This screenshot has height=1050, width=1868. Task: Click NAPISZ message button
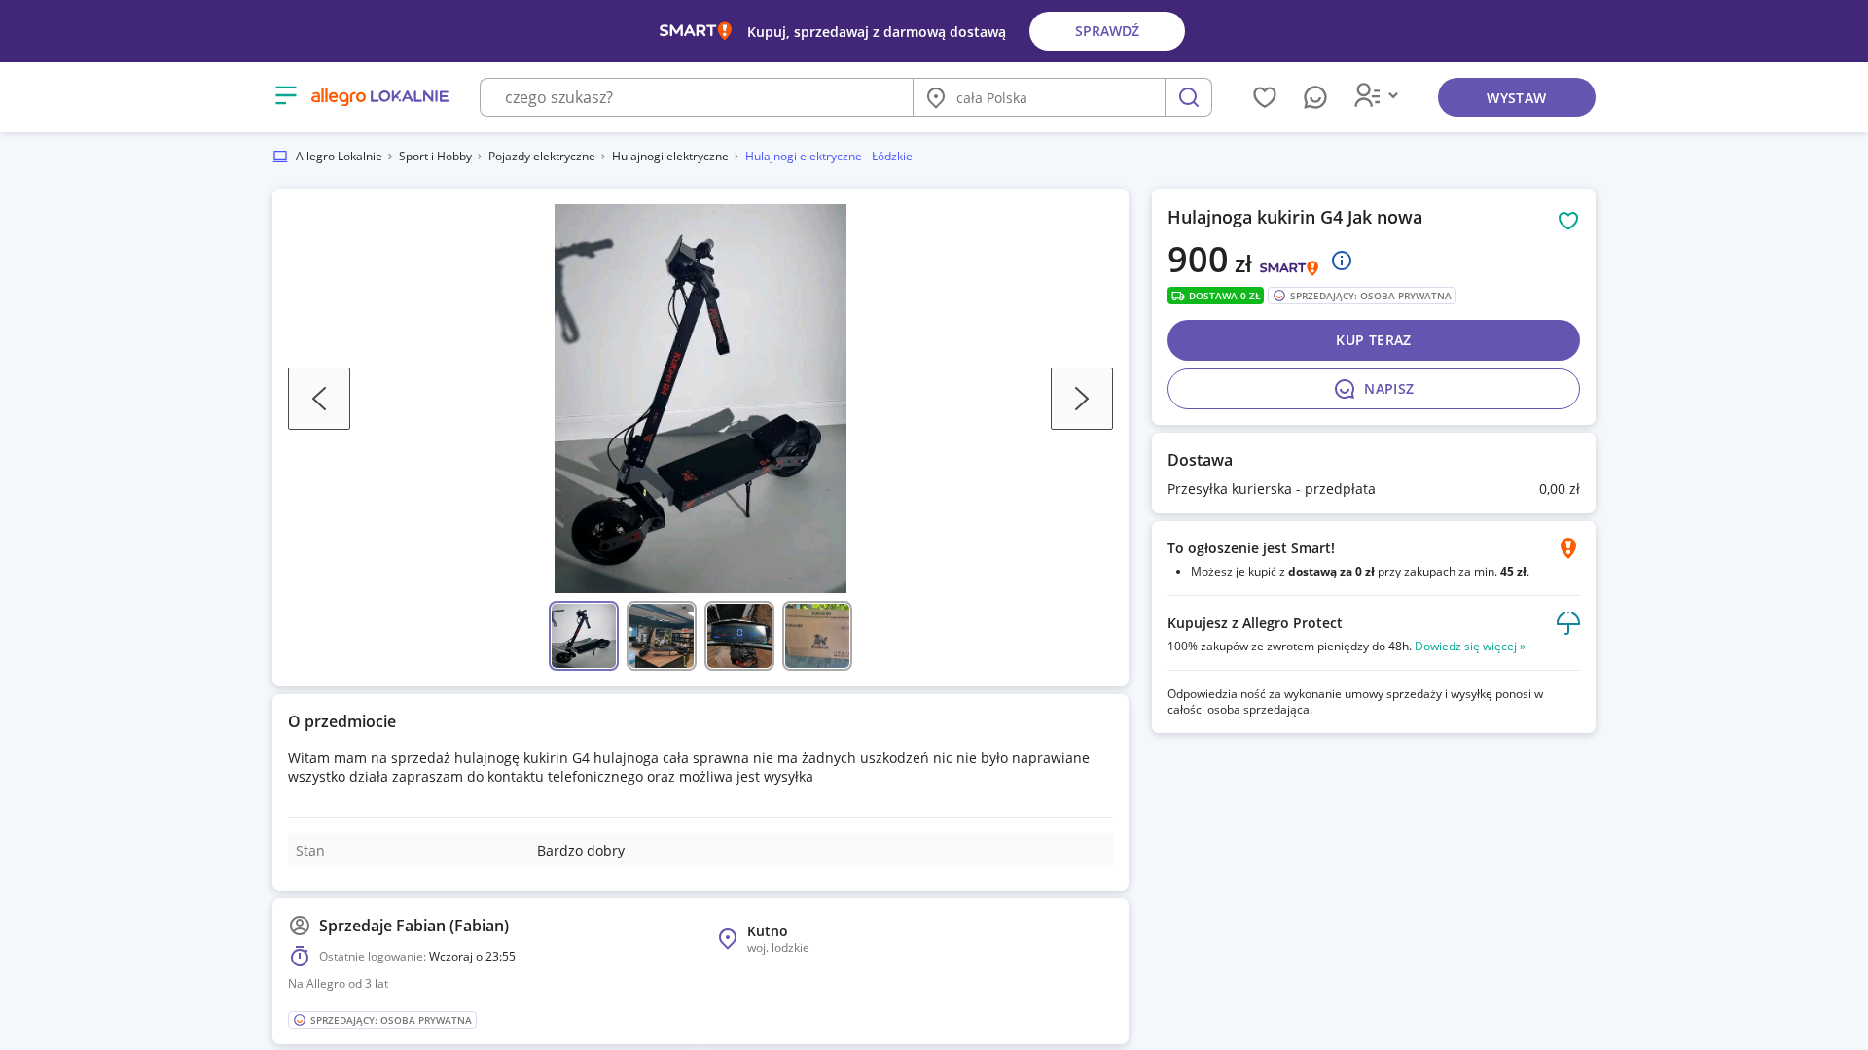tap(1373, 389)
